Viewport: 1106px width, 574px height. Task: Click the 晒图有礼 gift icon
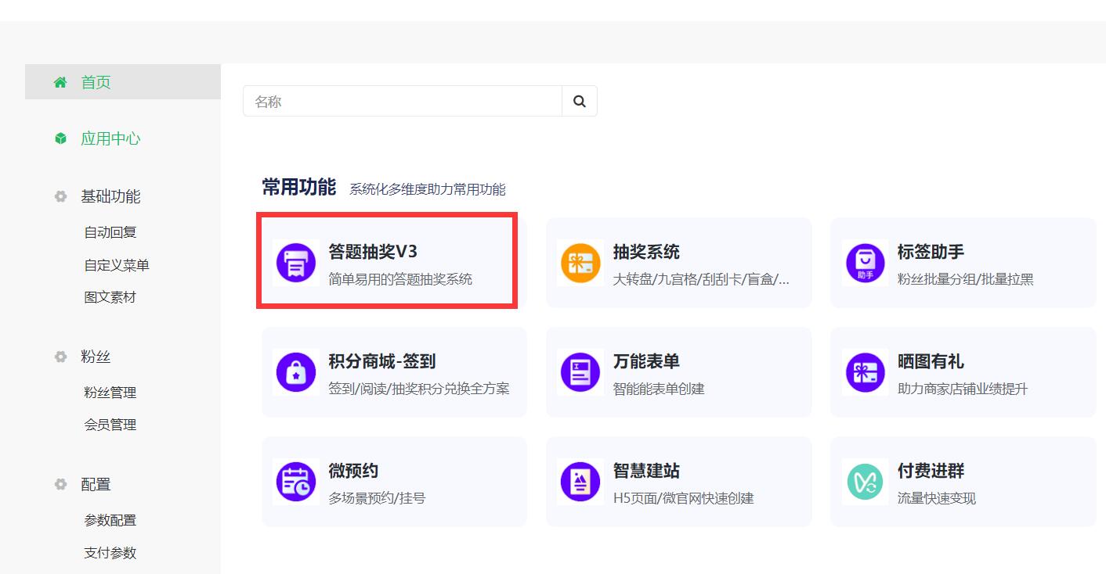(865, 372)
